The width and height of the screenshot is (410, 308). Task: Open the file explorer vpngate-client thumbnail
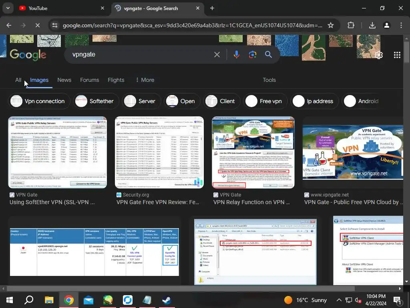255,252
